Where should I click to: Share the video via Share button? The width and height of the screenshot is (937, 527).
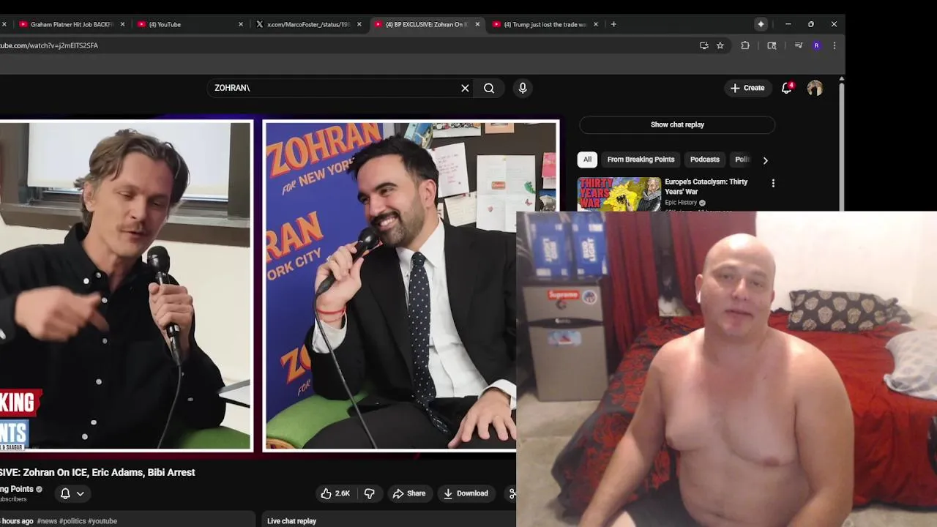pyautogui.click(x=408, y=493)
